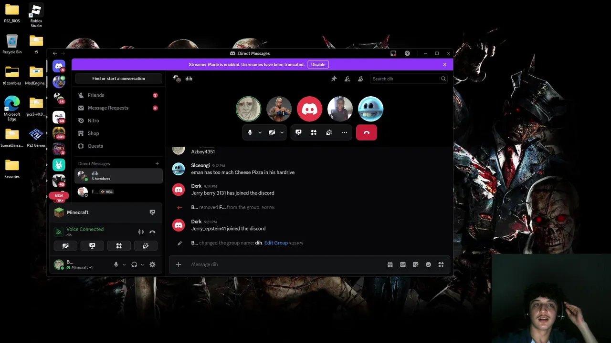Launch activities button in voice panel

click(119, 246)
